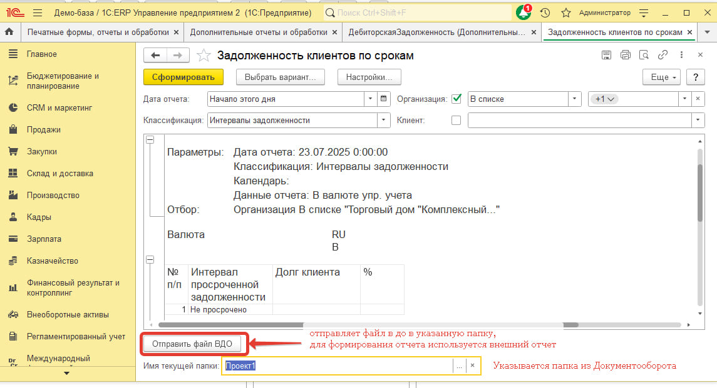717x388 pixels.
Task: Open calendar picker for report date
Action: tap(384, 99)
